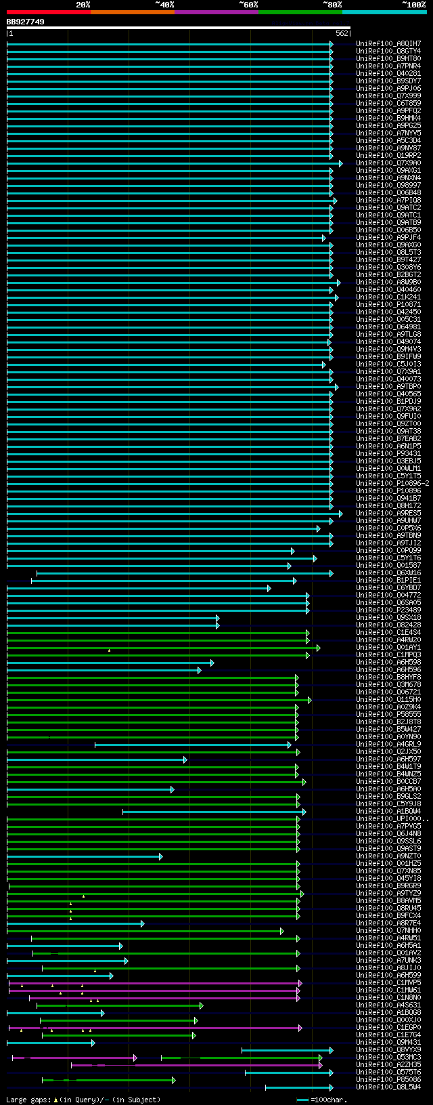Viewport: 433px width, 1105px height.
Task: Select the UniRef100_P93431 label
Action: point(388,454)
